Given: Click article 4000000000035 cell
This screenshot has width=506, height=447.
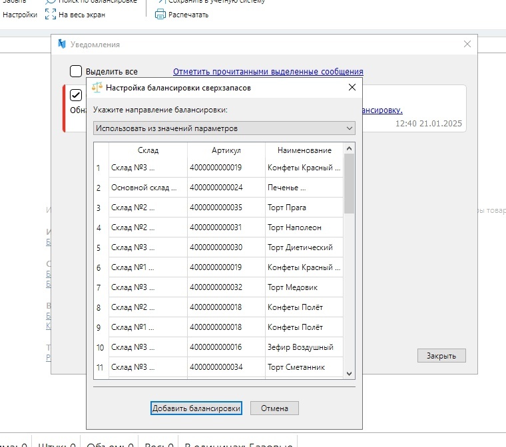Looking at the screenshot, I should point(226,208).
